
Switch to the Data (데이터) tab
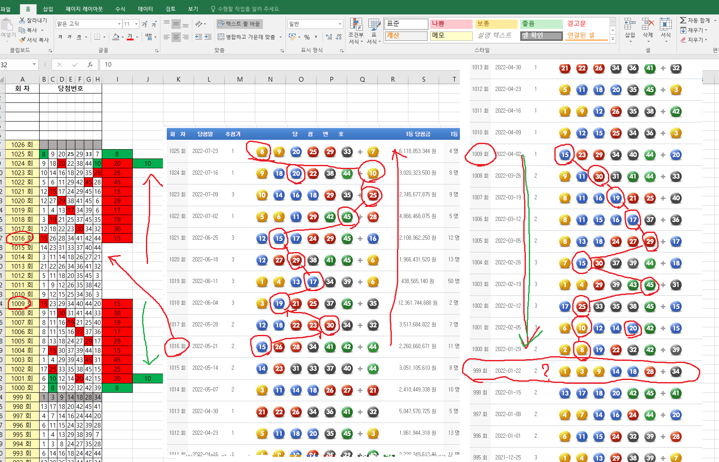point(146,9)
